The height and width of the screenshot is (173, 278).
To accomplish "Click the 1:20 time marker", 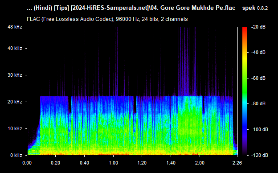I will [142, 163].
